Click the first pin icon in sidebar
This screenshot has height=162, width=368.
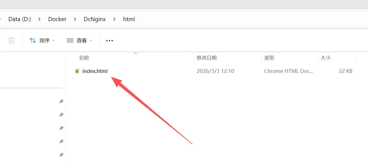pos(61,101)
